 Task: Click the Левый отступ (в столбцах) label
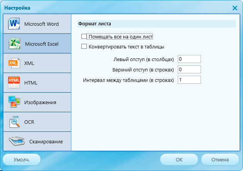pyautogui.click(x=143, y=60)
